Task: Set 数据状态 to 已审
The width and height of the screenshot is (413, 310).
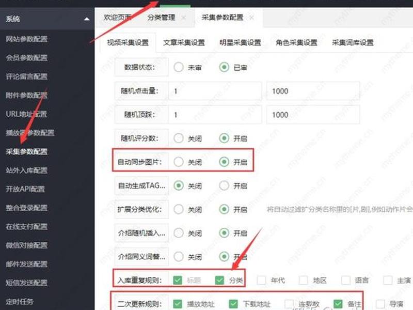Action: [x=224, y=67]
